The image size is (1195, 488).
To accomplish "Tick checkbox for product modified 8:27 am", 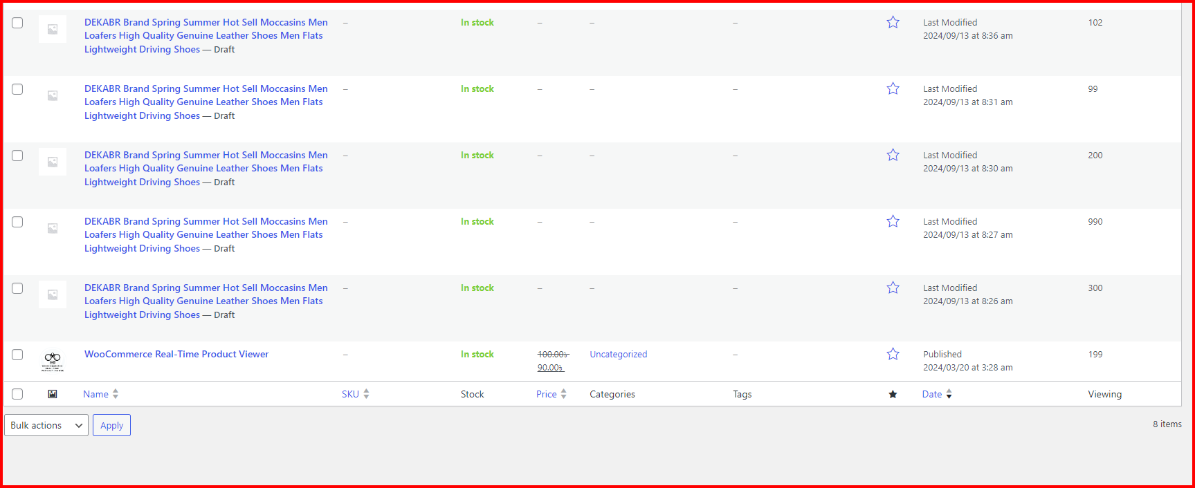I will (x=17, y=222).
